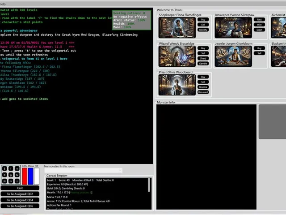The image size is (286, 215).
Task: Click the lowercase 'g' key button
Action: click(x=11, y=175)
